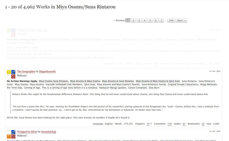The height and width of the screenshot is (141, 229).
Task: Click the yellow Teen rating icon on The Geographer
Action: point(9,72)
